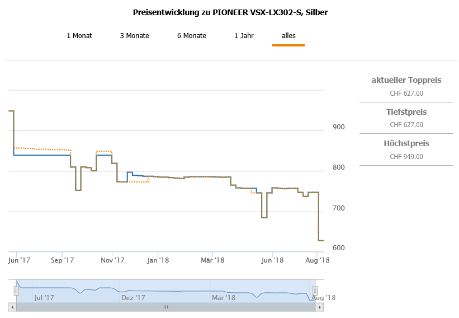The image size is (459, 318).
Task: Click the navigator scrollbar left arrow
Action: point(12,307)
